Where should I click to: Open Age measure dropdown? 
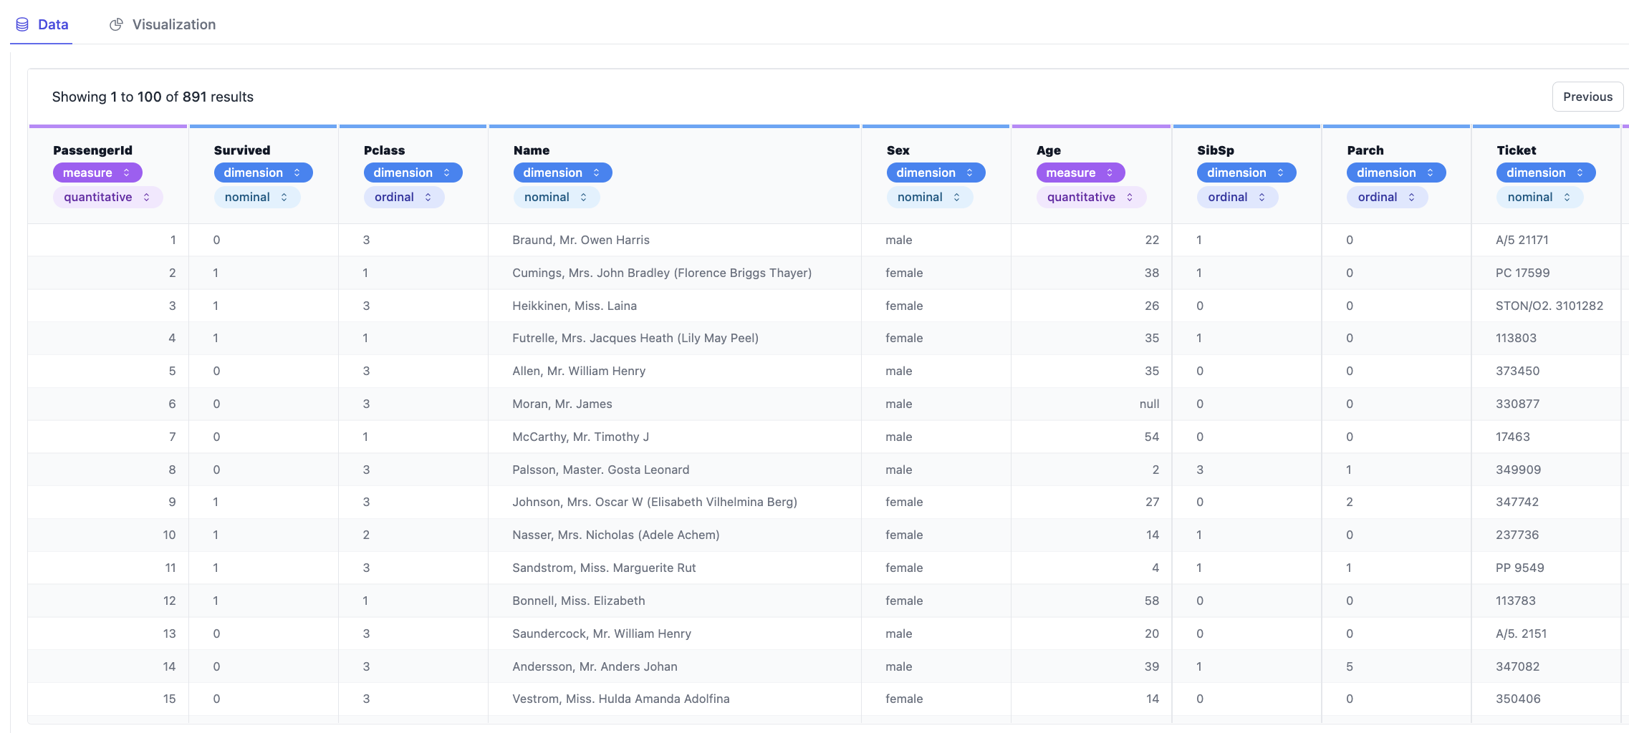pyautogui.click(x=1080, y=173)
